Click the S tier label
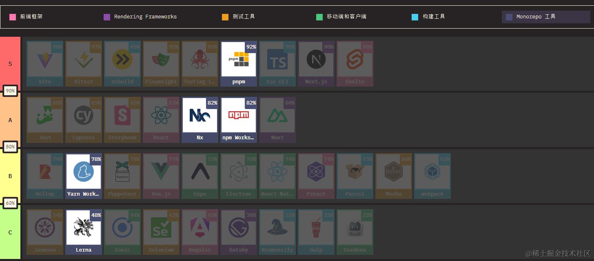The image size is (594, 261). pos(10,64)
